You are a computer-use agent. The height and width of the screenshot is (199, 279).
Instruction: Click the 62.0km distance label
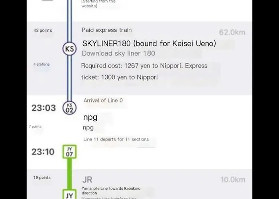click(x=232, y=32)
